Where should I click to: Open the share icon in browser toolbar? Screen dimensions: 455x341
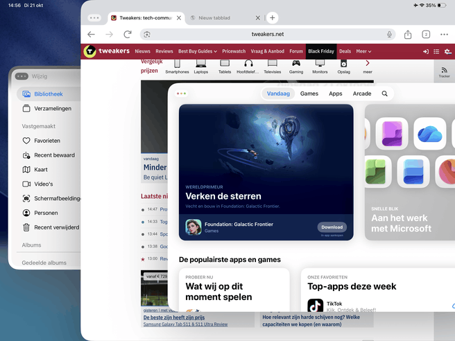(x=408, y=34)
